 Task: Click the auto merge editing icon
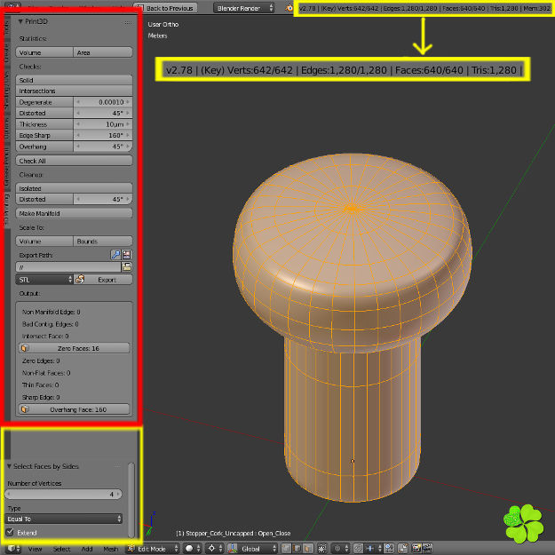[x=403, y=549]
